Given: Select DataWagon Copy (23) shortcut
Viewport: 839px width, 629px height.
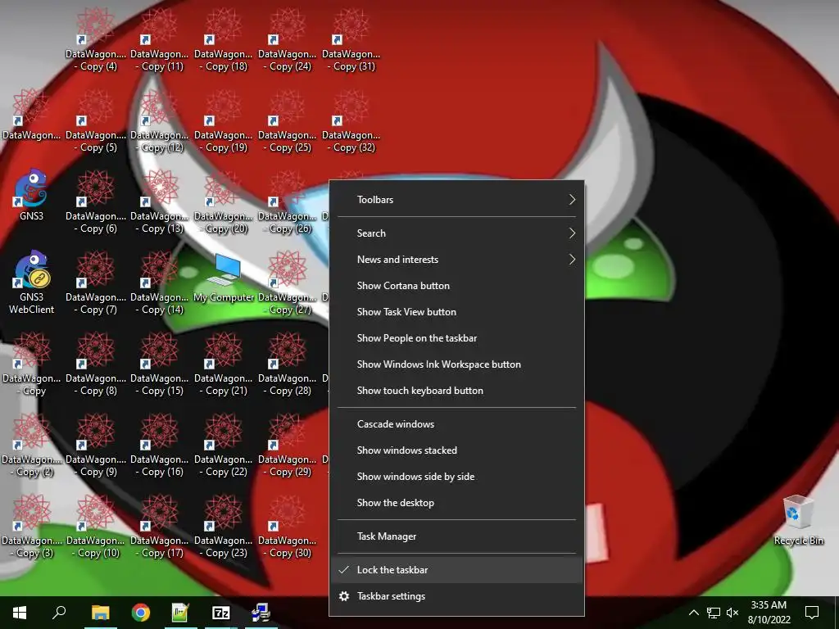Looking at the screenshot, I should pos(223,527).
